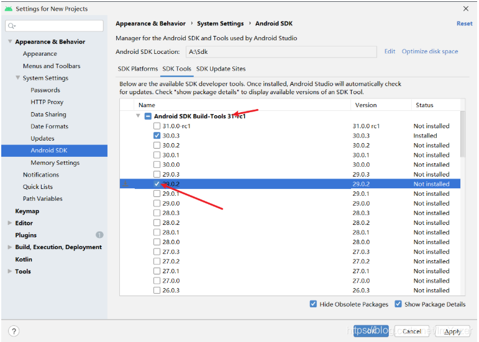Click the SDK tools list vertical scrollbar

tap(462, 134)
